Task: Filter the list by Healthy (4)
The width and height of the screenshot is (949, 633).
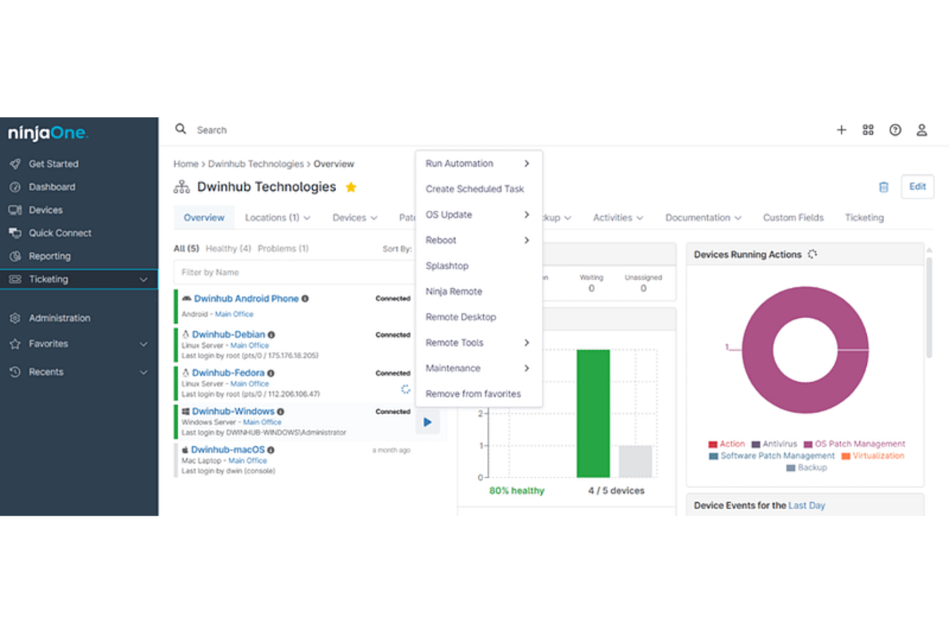Action: [x=228, y=249]
